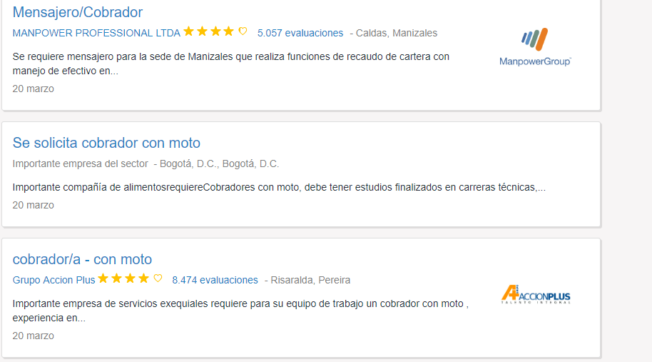Click the fourth star of Manpower's rating
The height and width of the screenshot is (362, 652).
[228, 31]
